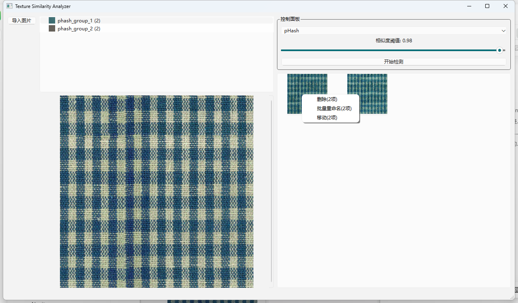Choose 批量重命名(2项) from the context menu

pos(334,109)
